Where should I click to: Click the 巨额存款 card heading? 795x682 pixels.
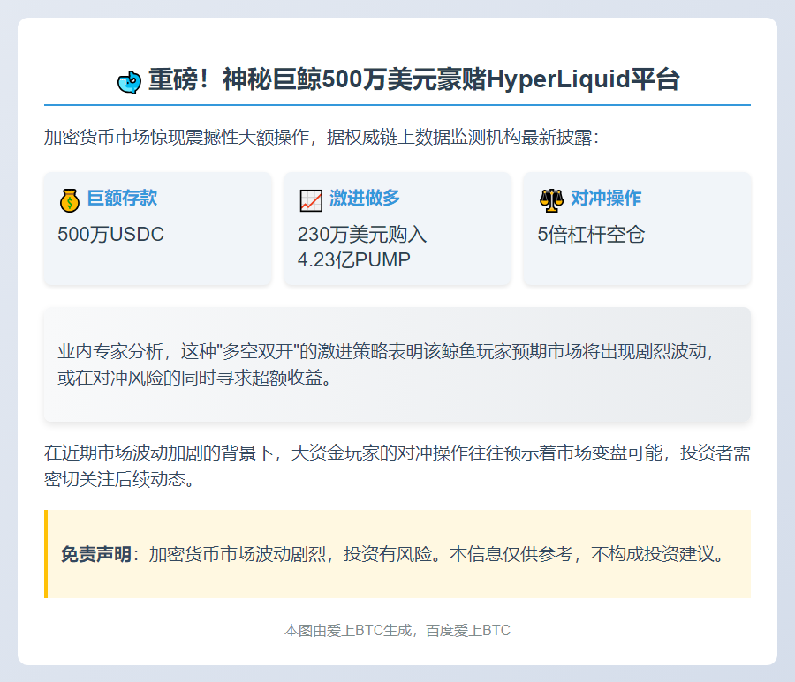coord(122,198)
